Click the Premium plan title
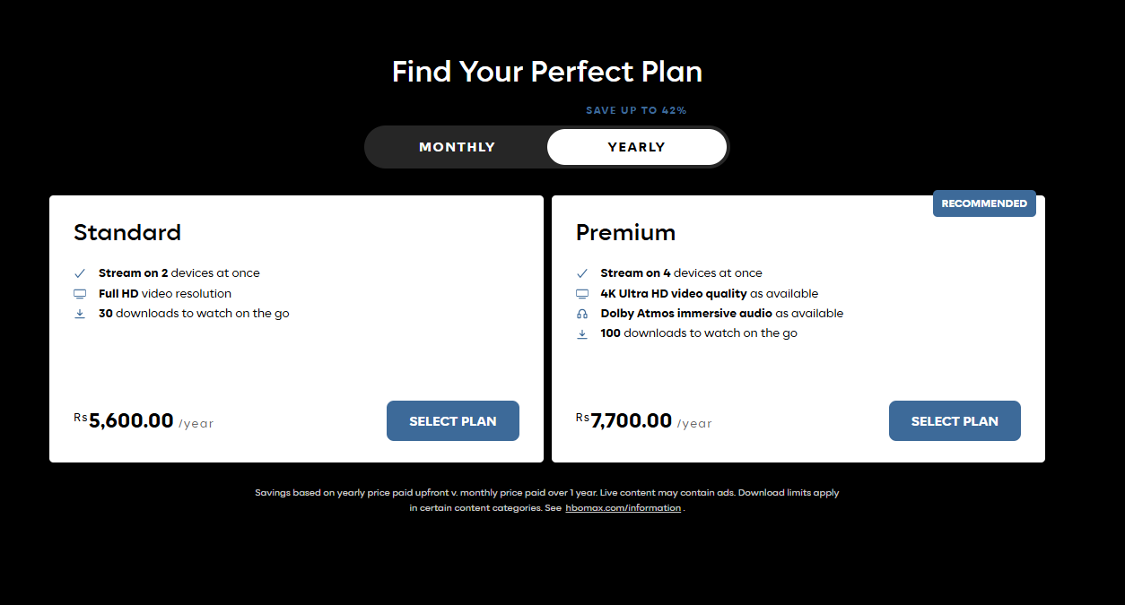The width and height of the screenshot is (1125, 605). [x=625, y=233]
